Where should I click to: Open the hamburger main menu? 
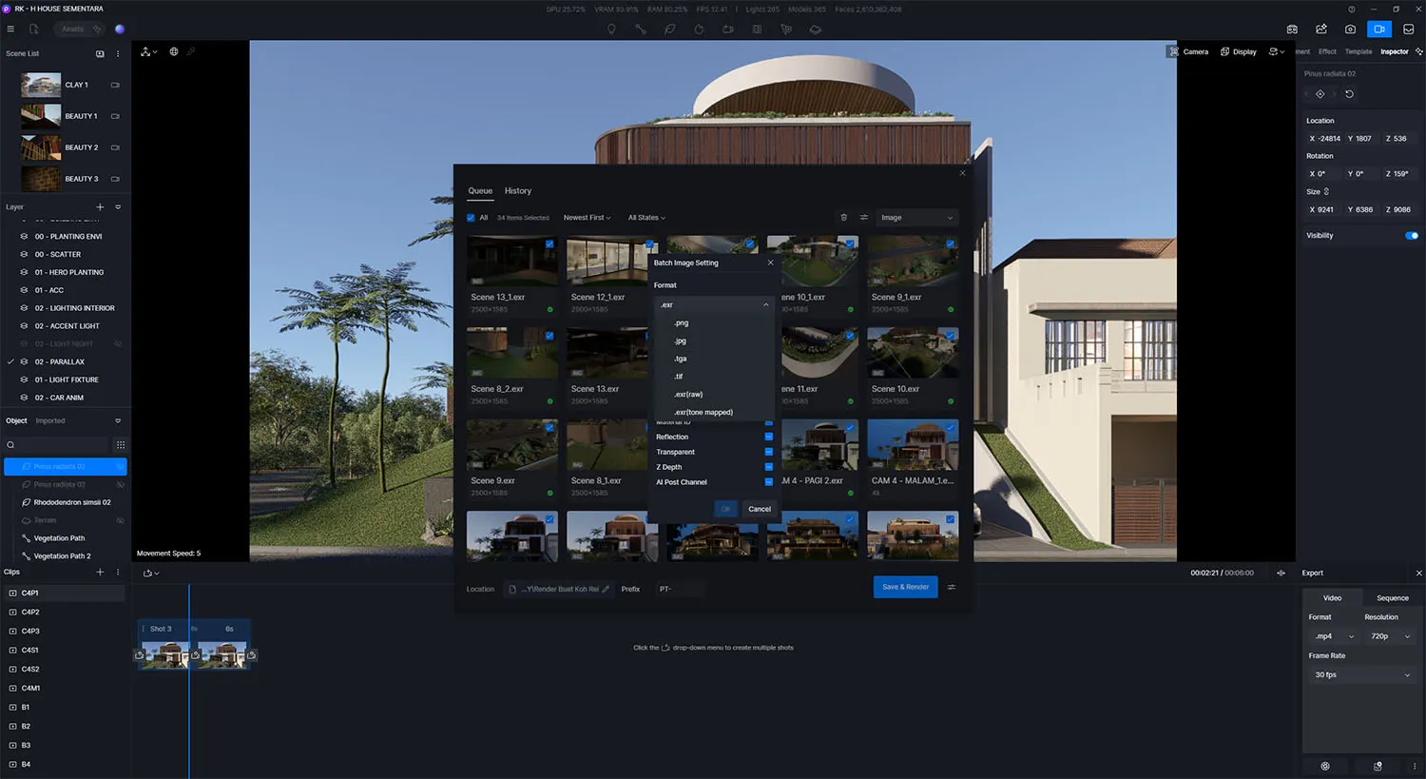tap(10, 29)
